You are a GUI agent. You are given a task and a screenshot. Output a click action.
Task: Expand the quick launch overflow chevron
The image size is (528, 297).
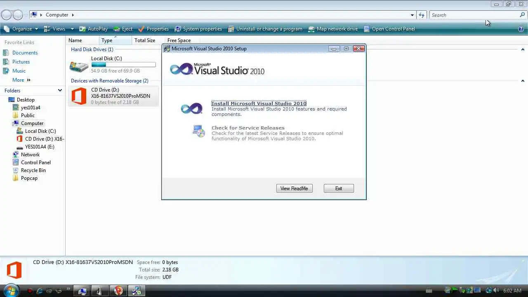pyautogui.click(x=68, y=289)
